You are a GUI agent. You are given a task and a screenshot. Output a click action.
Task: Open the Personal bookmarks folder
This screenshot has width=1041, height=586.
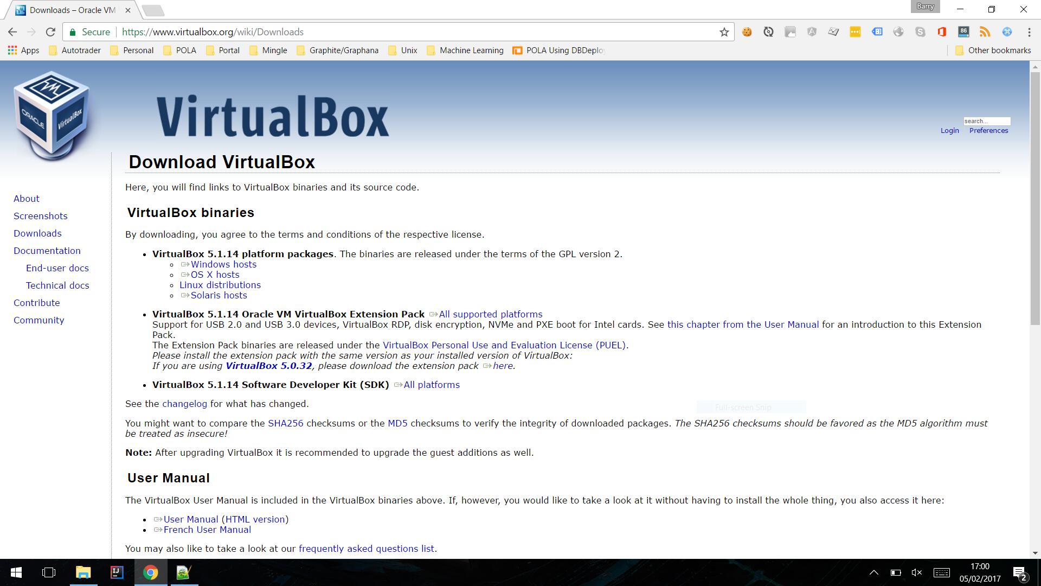tap(132, 50)
